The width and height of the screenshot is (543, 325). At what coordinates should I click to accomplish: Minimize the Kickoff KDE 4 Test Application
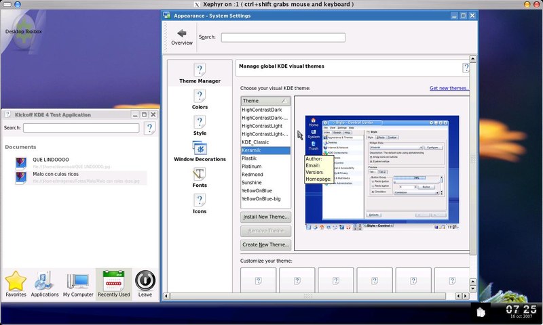click(x=135, y=114)
